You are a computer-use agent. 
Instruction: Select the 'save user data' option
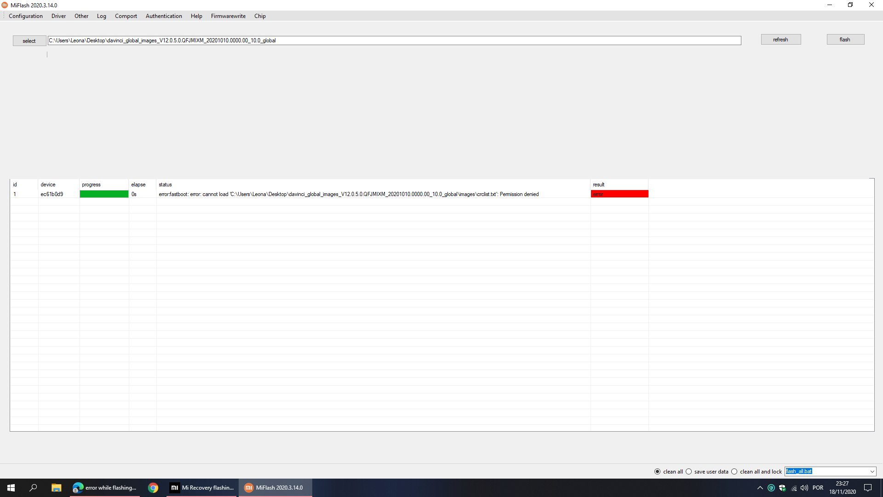[x=689, y=472]
